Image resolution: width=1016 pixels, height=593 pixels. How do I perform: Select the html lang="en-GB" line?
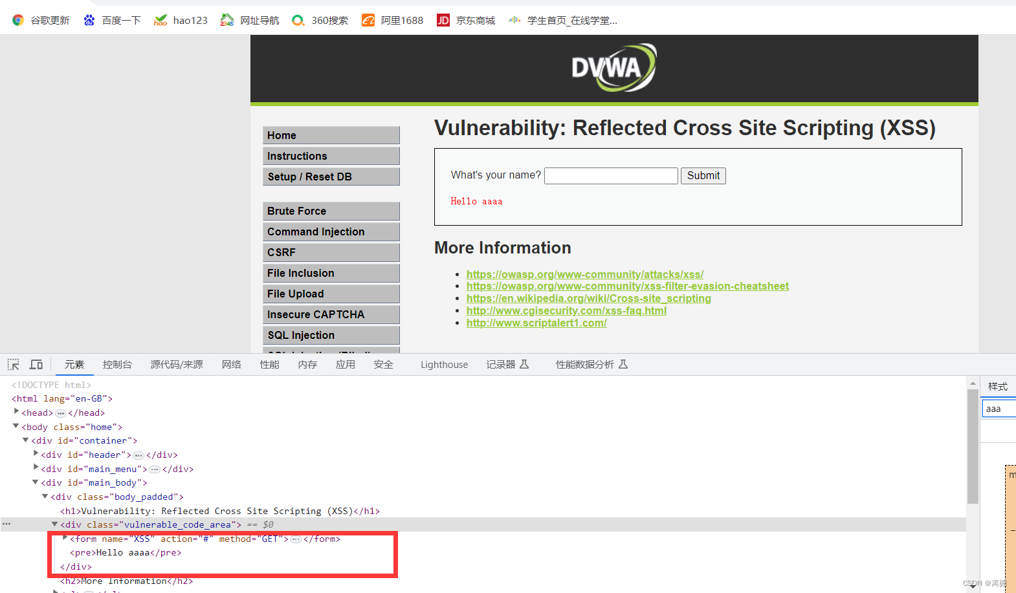(62, 398)
